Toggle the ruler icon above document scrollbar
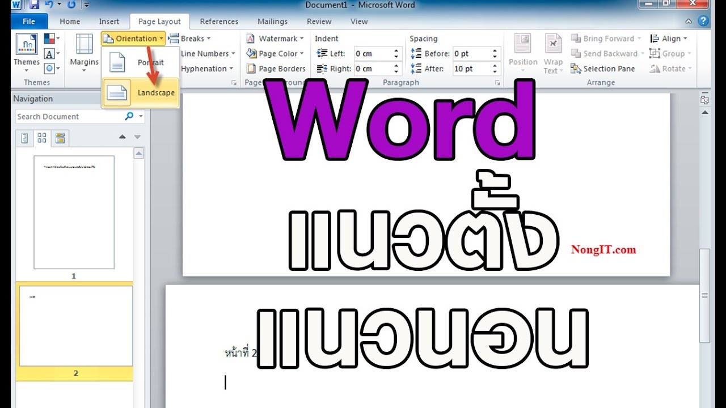726x408 pixels. tap(705, 100)
